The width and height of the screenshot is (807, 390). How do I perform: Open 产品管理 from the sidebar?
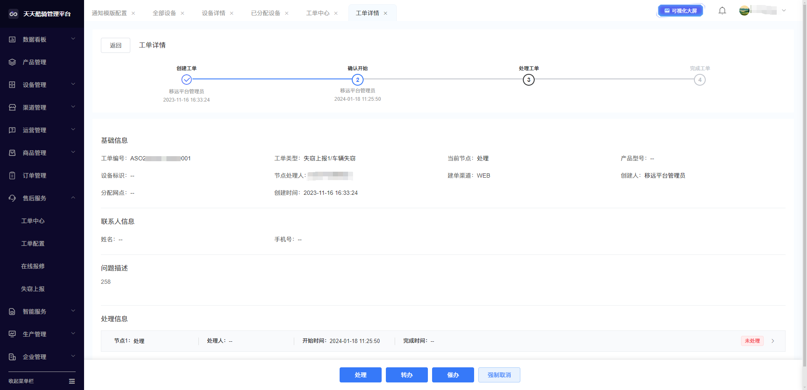(34, 62)
